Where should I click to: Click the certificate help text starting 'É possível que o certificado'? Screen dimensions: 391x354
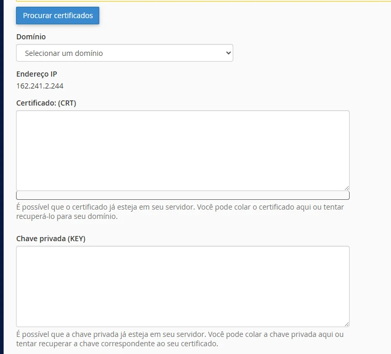click(180, 207)
